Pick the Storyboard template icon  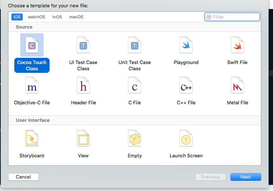tap(32, 138)
